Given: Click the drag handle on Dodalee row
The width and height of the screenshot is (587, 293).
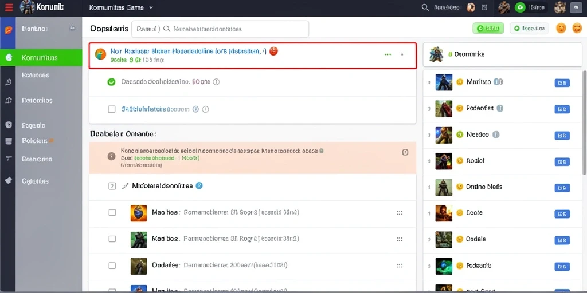Looking at the screenshot, I should point(400,266).
